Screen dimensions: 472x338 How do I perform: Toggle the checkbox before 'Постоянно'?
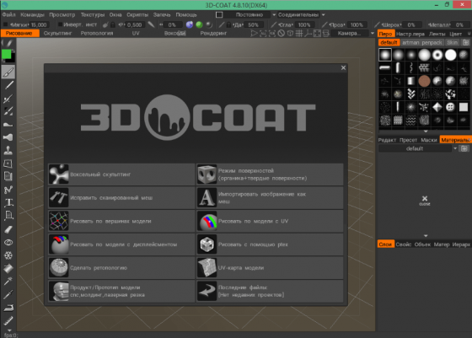(x=219, y=14)
